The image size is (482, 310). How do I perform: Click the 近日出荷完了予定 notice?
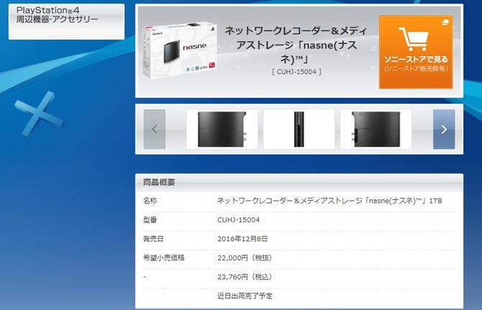click(x=245, y=296)
